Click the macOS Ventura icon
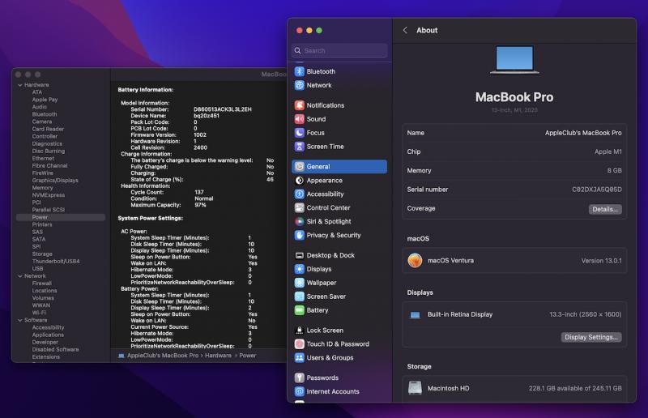 [415, 260]
